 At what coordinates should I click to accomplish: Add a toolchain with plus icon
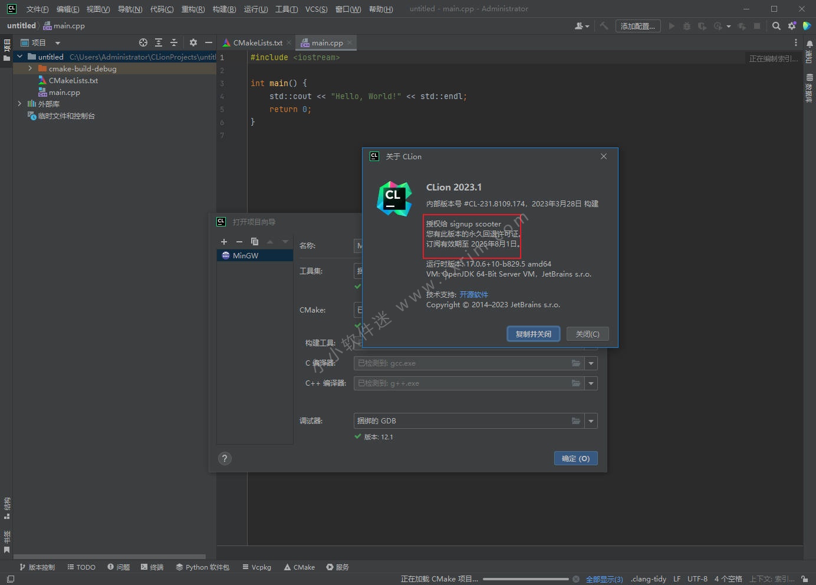224,242
